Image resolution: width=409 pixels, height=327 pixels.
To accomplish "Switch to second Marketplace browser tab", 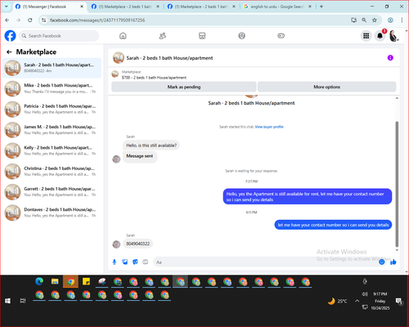I will (202, 7).
